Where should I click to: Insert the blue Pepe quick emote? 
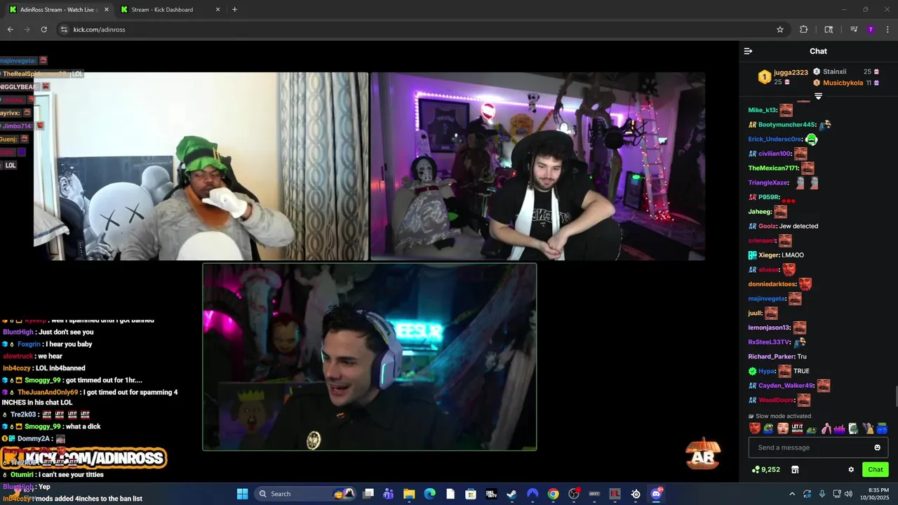(882, 429)
